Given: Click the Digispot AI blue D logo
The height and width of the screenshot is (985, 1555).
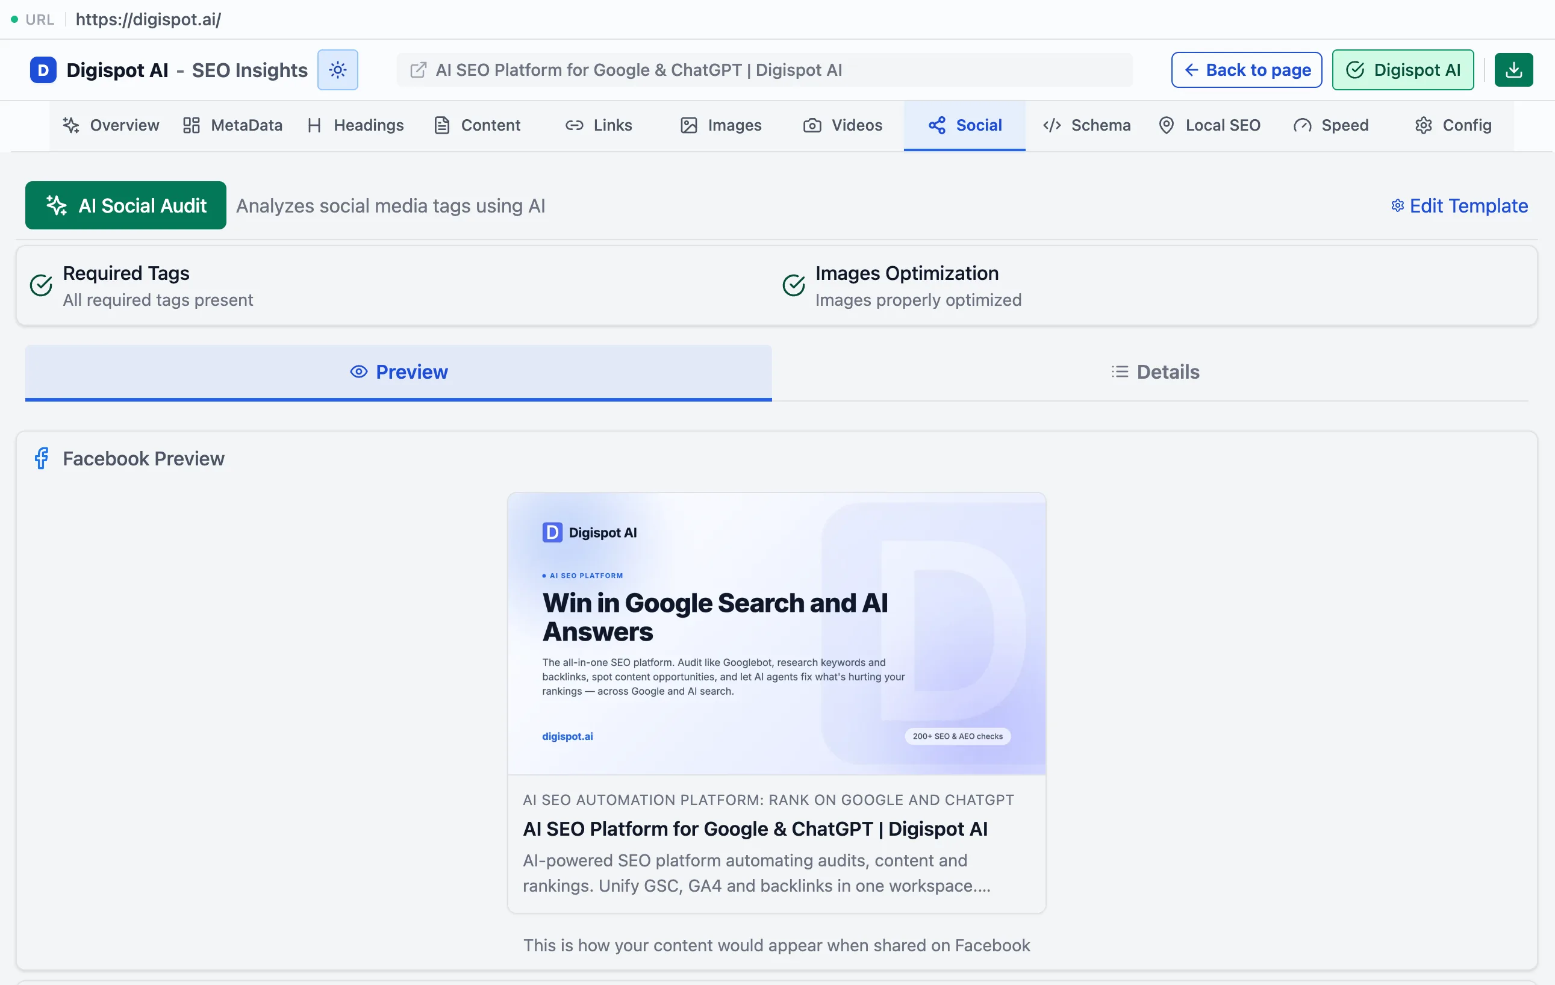Looking at the screenshot, I should click(43, 70).
